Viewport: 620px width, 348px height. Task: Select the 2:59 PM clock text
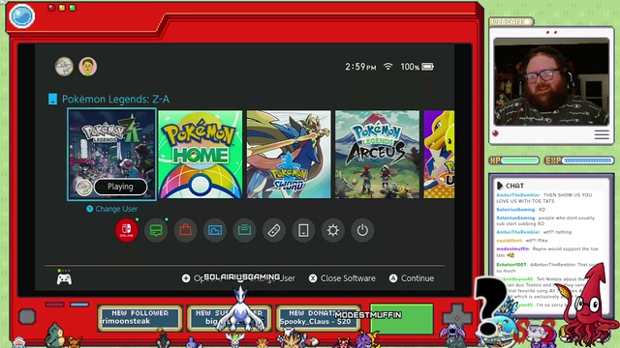360,67
